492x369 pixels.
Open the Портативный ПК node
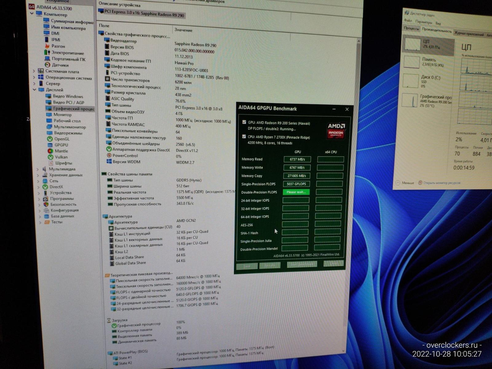[x=65, y=59]
